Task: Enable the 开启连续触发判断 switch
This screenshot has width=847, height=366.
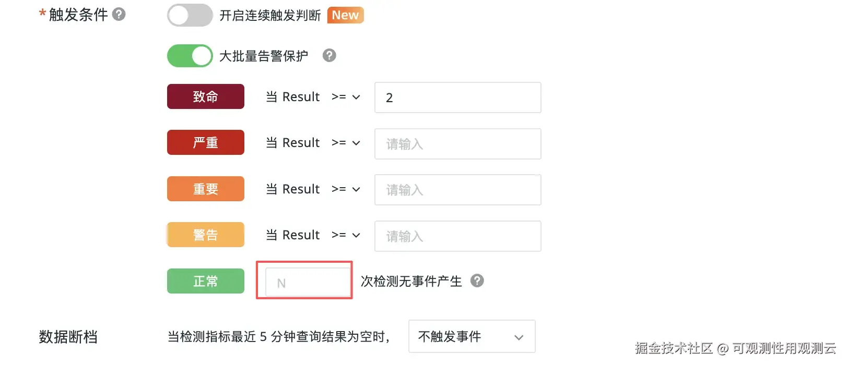Action: click(x=189, y=15)
